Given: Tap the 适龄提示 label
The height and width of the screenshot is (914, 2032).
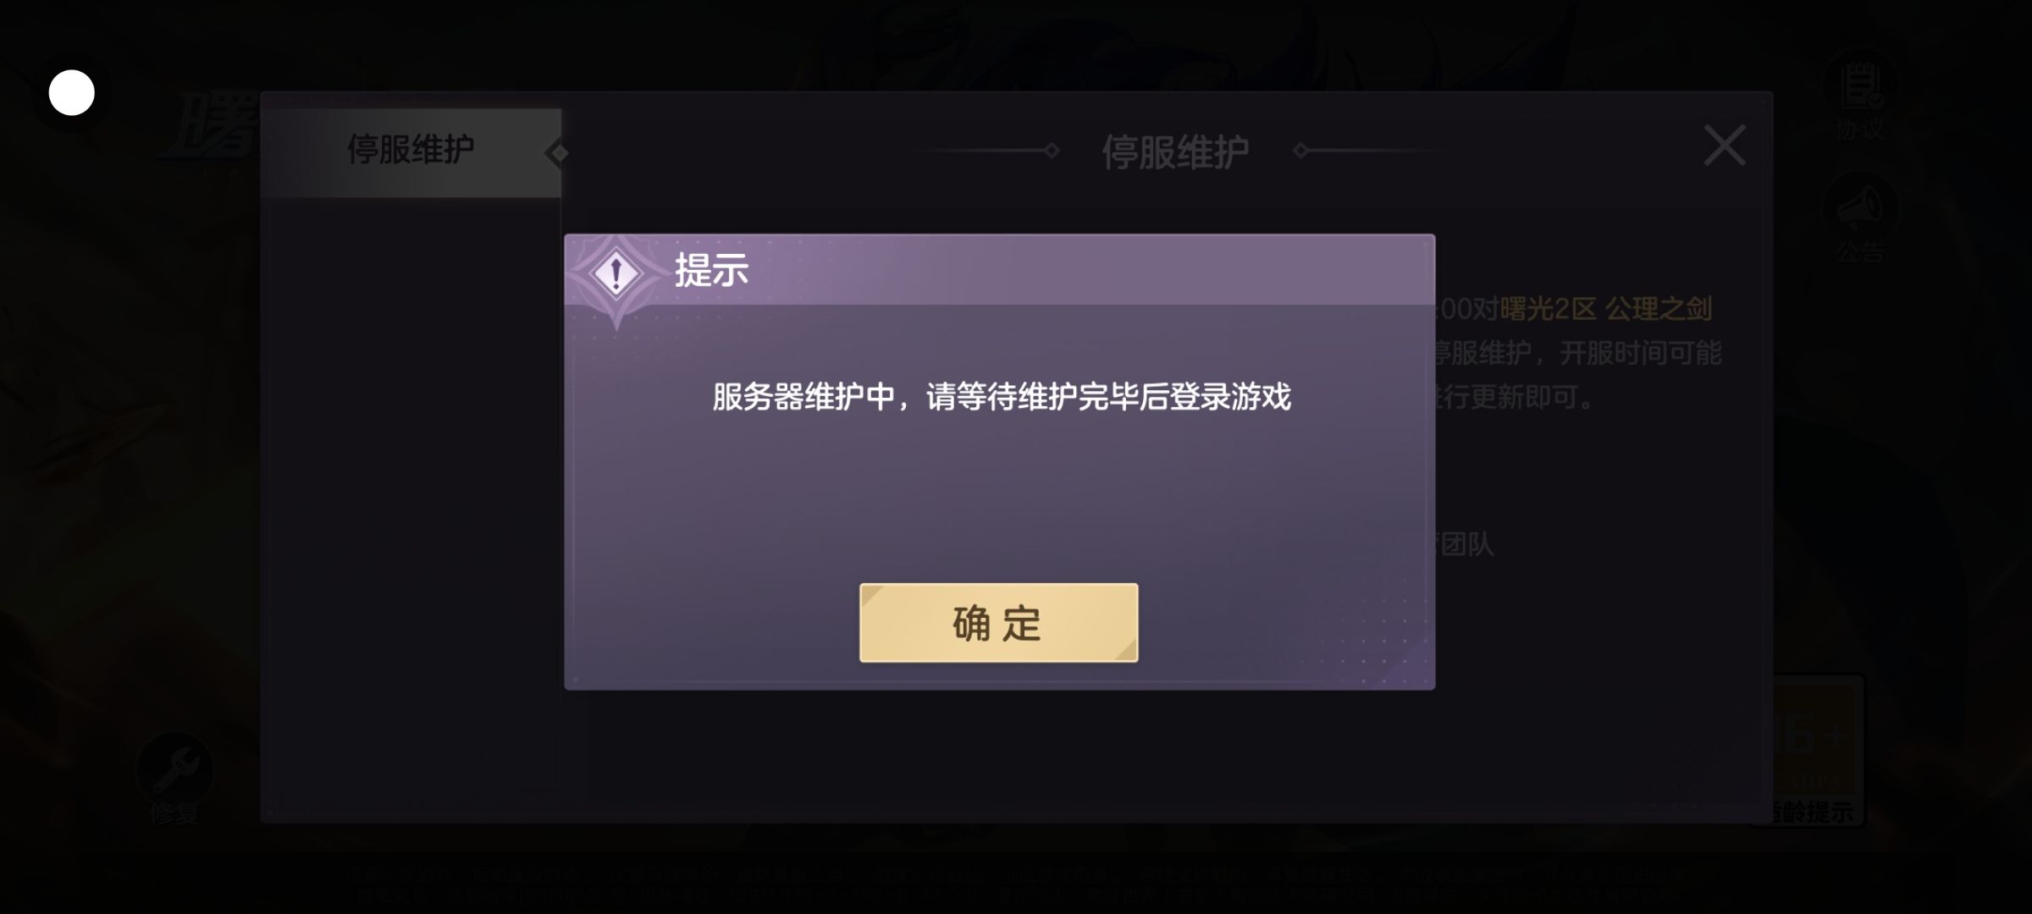Looking at the screenshot, I should [x=1812, y=812].
